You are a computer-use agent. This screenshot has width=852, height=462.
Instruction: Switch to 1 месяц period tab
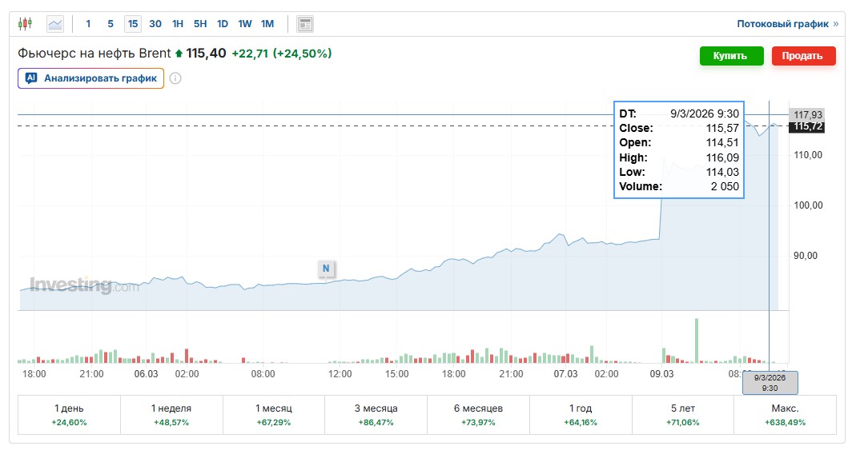274,414
